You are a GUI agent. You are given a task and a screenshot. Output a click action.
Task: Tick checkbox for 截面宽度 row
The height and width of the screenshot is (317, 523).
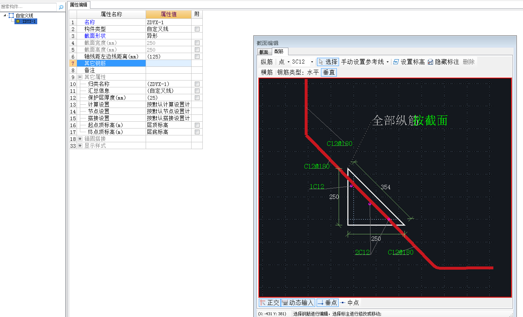pyautogui.click(x=197, y=43)
